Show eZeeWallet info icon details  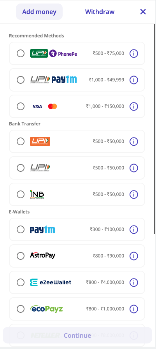[x=134, y=282]
